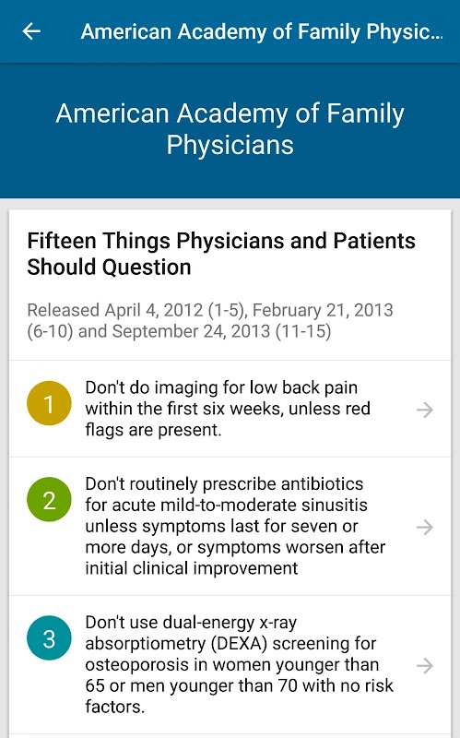The image size is (460, 738).
Task: Click the large American Academy of Family Physicians header
Action: click(x=230, y=129)
